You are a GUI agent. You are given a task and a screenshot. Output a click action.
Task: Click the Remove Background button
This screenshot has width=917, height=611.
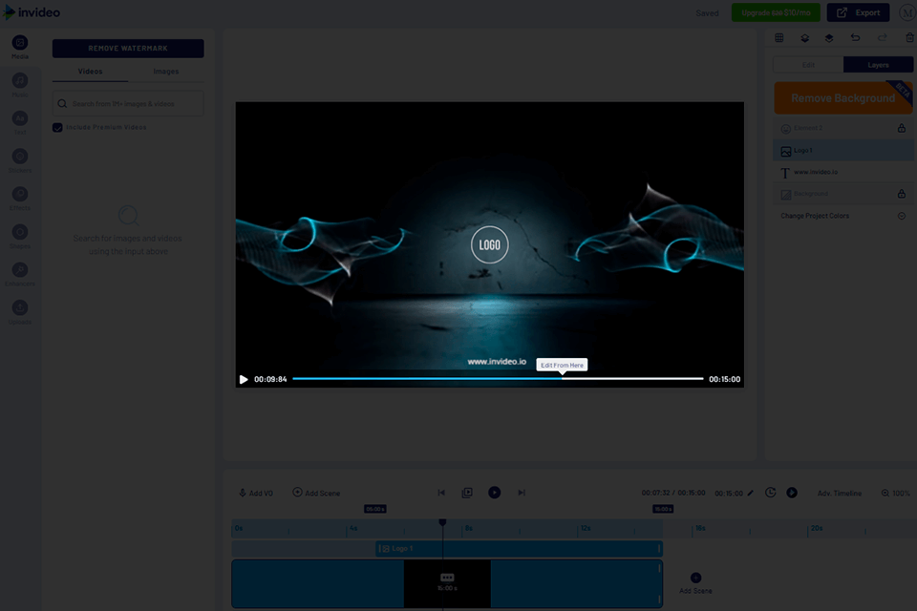tap(842, 97)
